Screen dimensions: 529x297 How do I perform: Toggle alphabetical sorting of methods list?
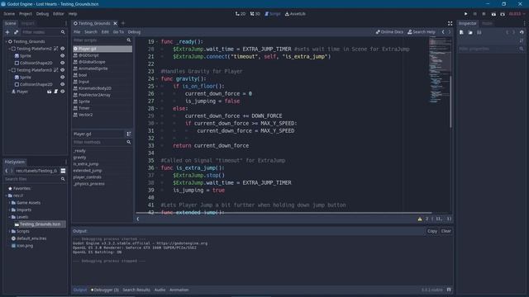129,134
